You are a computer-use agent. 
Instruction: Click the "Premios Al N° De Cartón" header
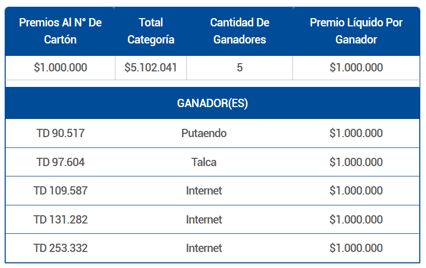point(60,31)
